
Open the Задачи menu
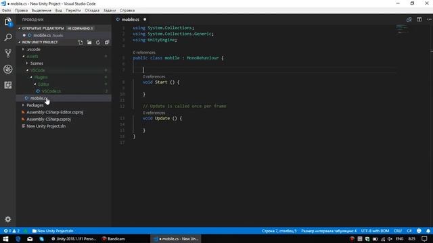pos(110,11)
